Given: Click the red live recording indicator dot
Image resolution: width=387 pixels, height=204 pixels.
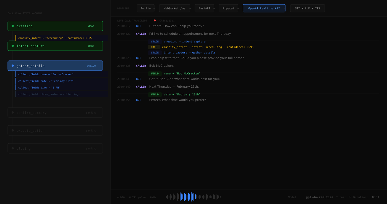Looking at the screenshot, I should 155,20.
